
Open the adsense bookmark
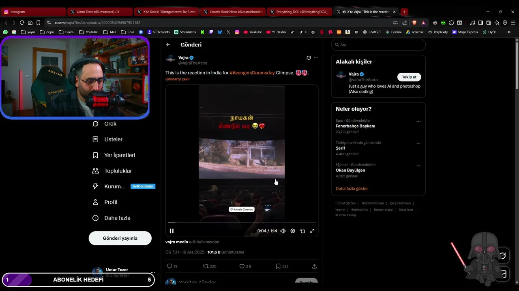point(415,32)
